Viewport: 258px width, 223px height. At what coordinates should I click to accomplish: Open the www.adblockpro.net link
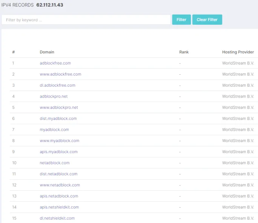pyautogui.click(x=59, y=108)
